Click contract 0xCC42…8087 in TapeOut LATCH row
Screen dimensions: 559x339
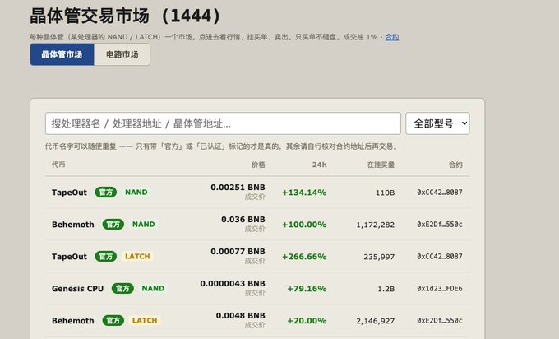[x=440, y=257]
